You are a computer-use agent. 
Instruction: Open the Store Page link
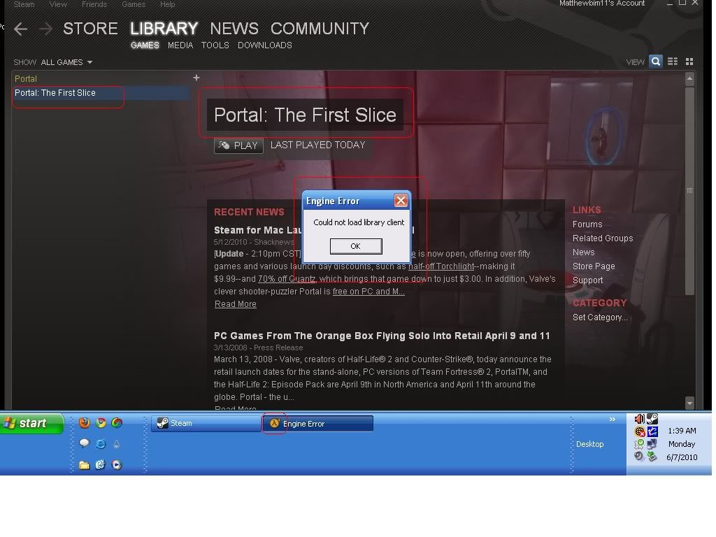coord(594,266)
